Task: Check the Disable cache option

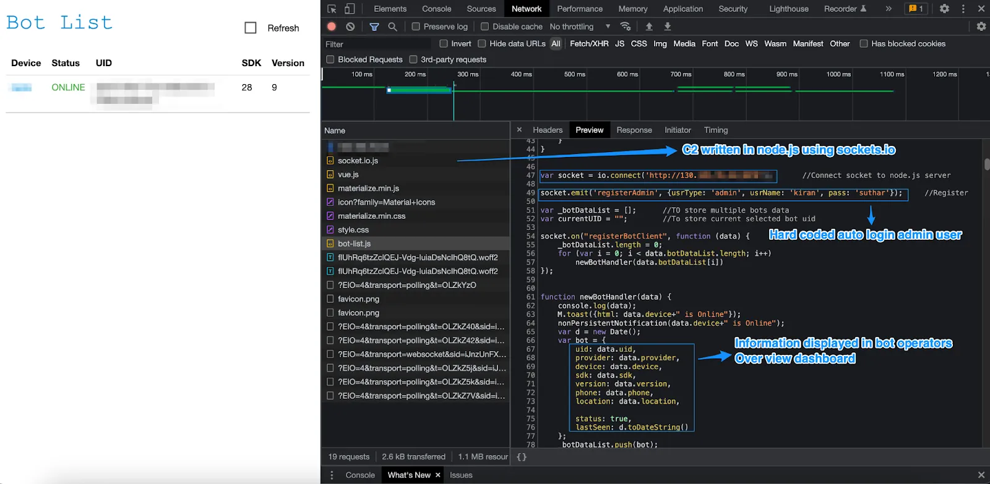Action: pyautogui.click(x=484, y=27)
